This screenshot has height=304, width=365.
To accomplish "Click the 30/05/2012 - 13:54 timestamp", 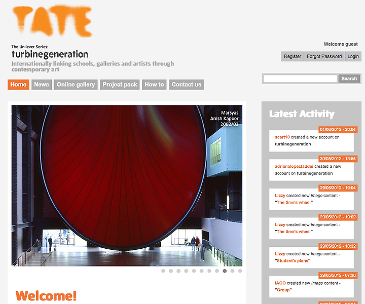I will 338,159.
